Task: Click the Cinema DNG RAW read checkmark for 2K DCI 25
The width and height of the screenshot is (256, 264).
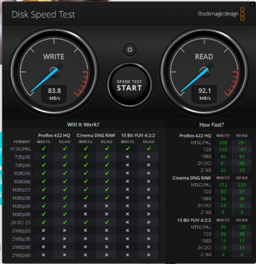Action: point(107,222)
